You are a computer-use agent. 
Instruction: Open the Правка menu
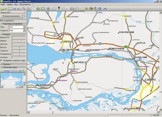[x=10, y=5]
